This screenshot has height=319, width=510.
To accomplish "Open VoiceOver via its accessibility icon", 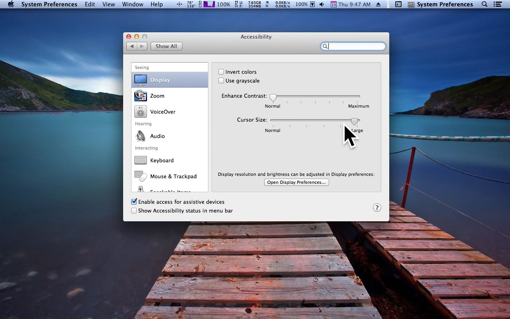I will pos(141,112).
